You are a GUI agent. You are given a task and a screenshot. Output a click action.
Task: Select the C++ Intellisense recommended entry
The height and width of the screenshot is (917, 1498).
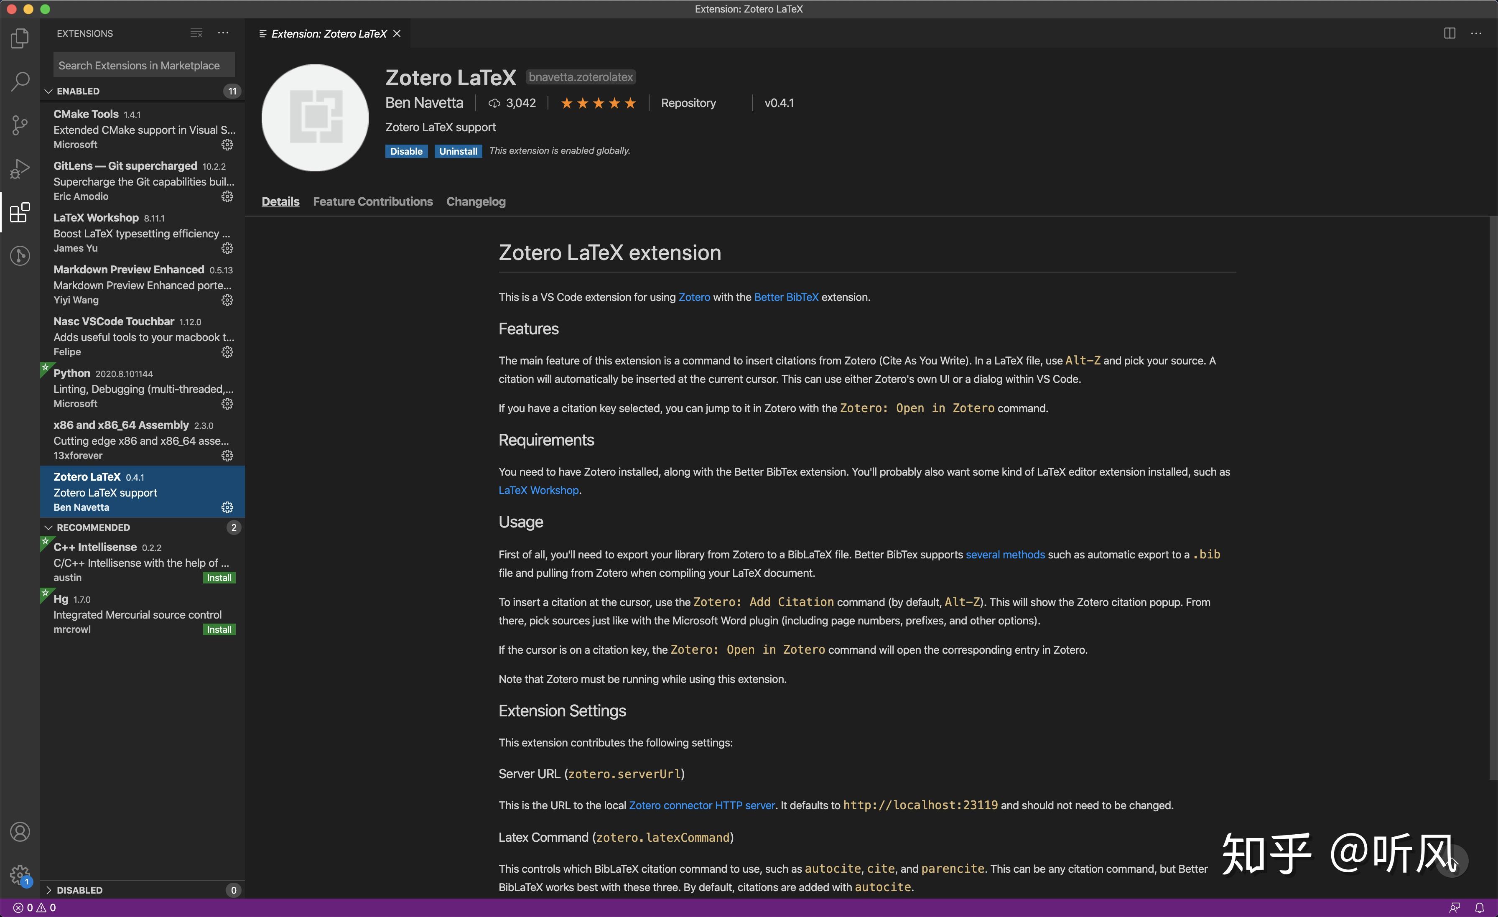[x=142, y=562]
